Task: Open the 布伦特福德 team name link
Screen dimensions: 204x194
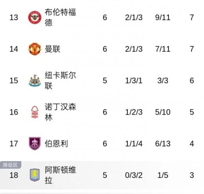Action: 60,17
